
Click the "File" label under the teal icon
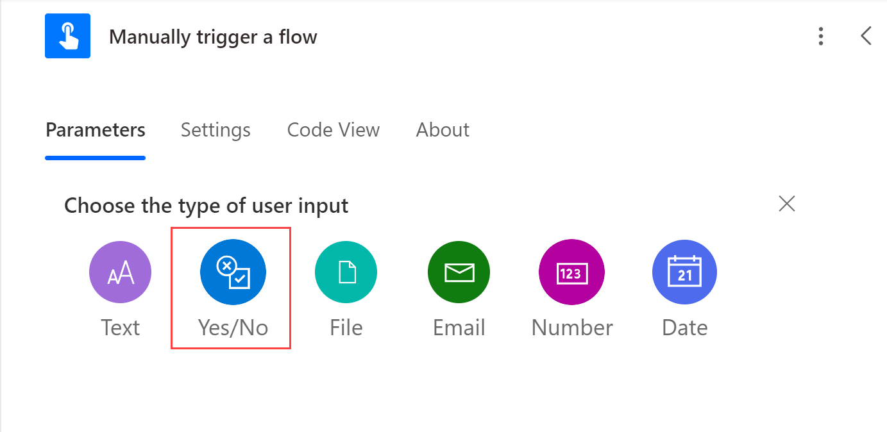346,328
